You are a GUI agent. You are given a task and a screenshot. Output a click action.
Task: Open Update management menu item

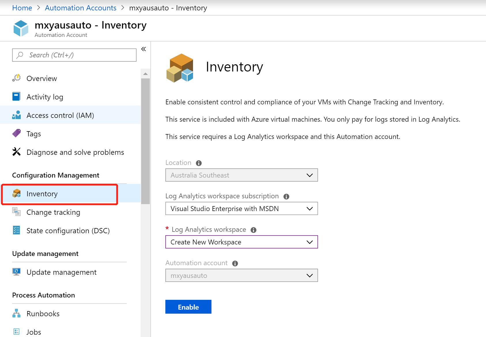tap(71, 272)
